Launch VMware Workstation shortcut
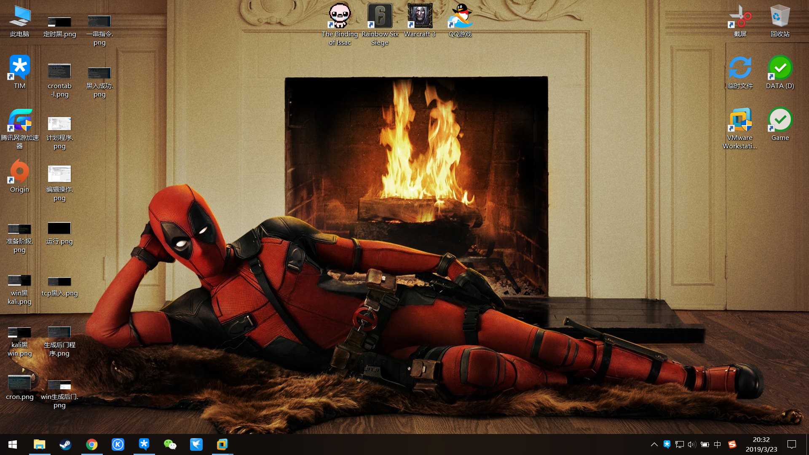The width and height of the screenshot is (809, 455). 740,128
